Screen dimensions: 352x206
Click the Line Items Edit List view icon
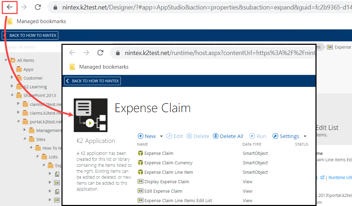pyautogui.click(x=140, y=200)
